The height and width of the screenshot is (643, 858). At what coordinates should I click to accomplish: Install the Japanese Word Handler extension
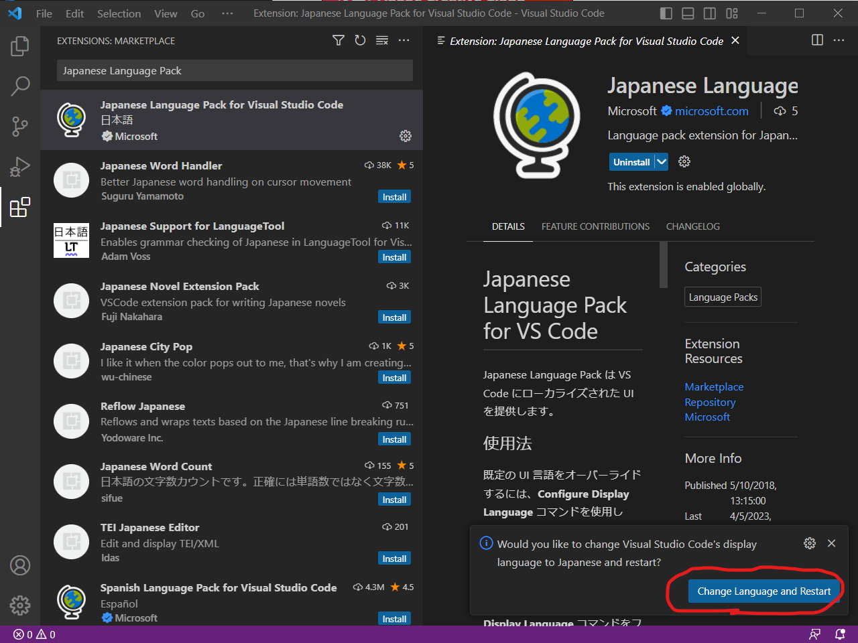(x=394, y=197)
